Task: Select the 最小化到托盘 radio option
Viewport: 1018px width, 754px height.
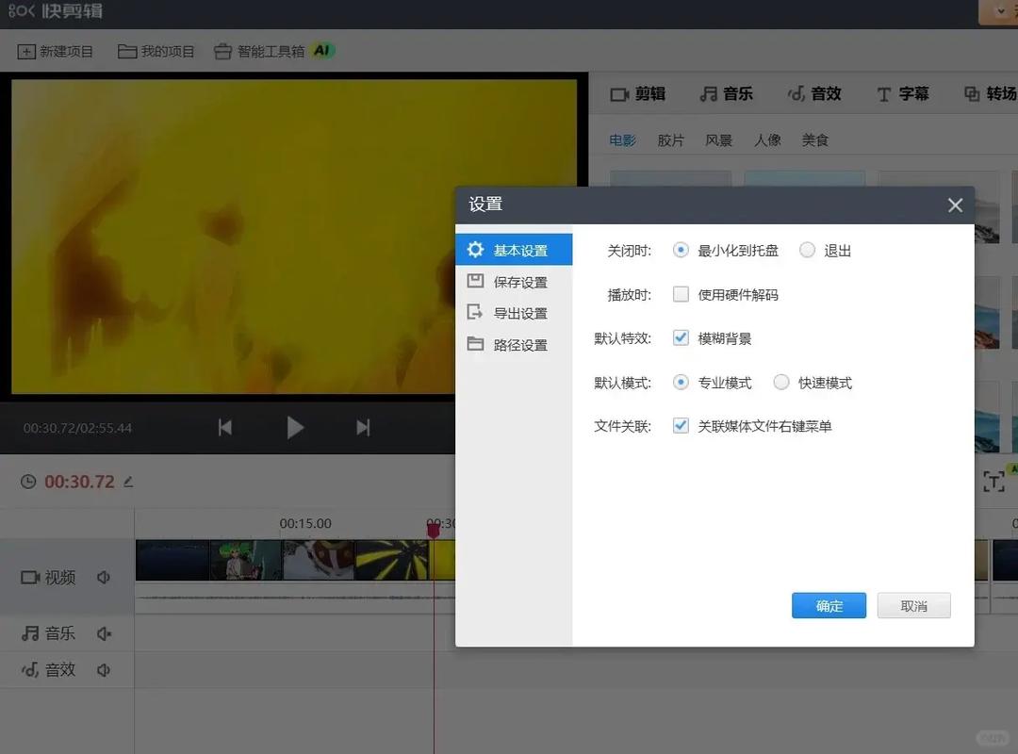Action: point(681,250)
